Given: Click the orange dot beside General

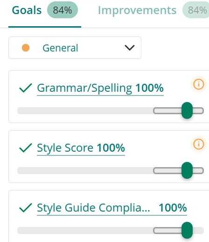Looking at the screenshot, I should 26,48.
